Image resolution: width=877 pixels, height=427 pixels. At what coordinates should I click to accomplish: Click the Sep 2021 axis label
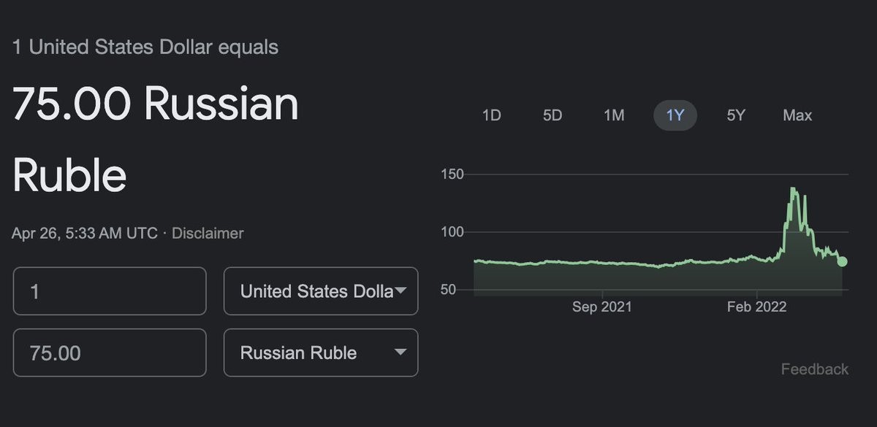(601, 307)
